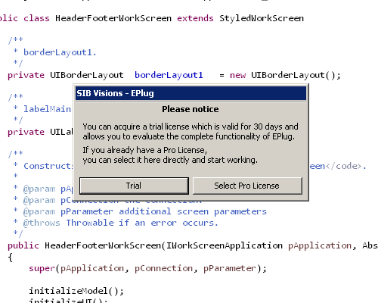Click the 'initializeModel();' call

(x=76, y=291)
